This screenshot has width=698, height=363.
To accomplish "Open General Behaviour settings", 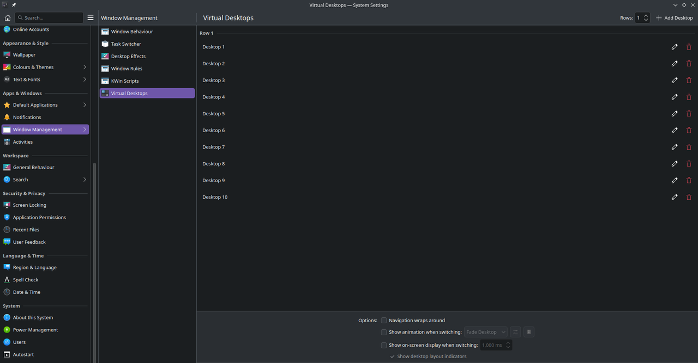I will coord(45,167).
